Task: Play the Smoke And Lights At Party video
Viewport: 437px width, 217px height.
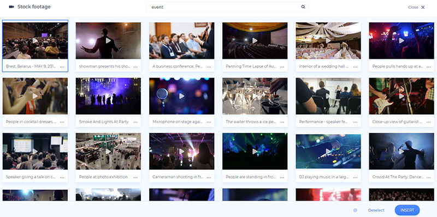Action: [108, 96]
